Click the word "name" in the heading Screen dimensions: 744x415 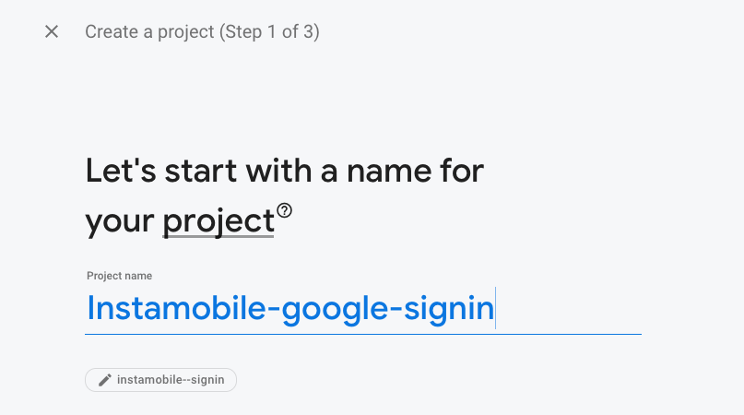tap(378, 172)
